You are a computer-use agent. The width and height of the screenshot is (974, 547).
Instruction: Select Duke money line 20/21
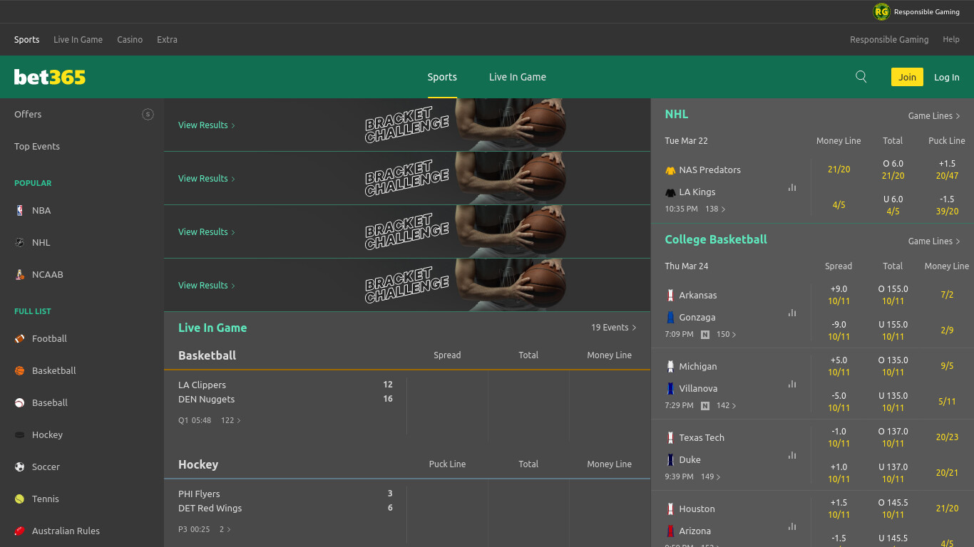click(947, 473)
